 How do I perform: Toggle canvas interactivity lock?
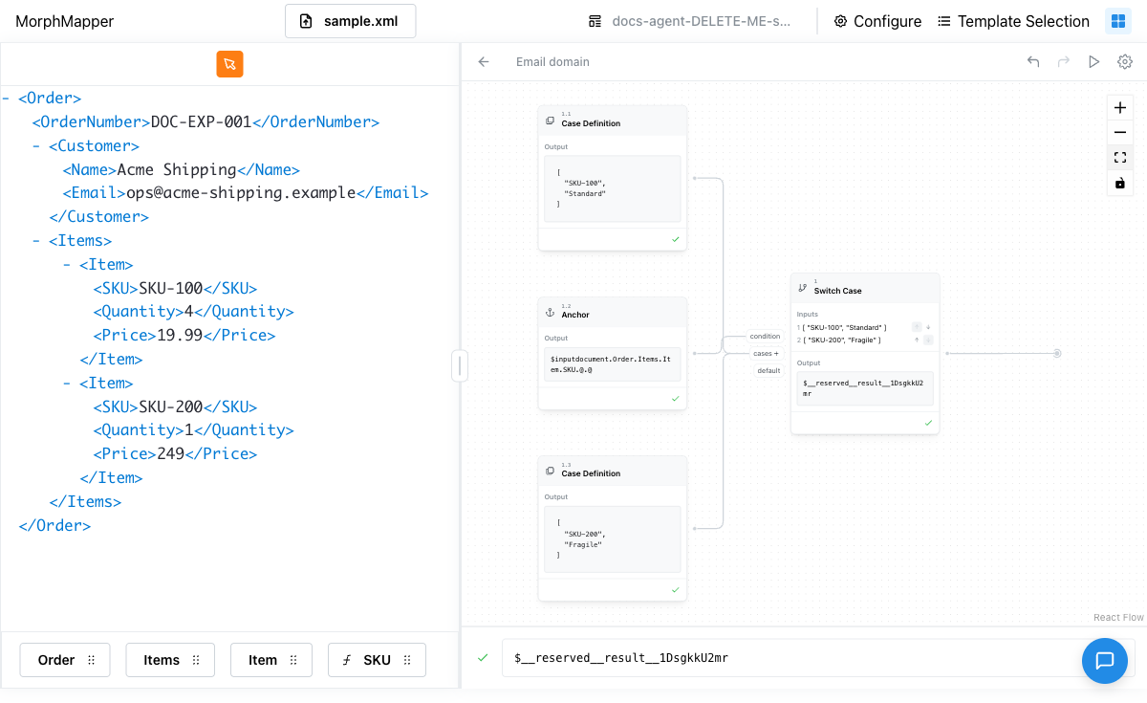click(x=1120, y=183)
